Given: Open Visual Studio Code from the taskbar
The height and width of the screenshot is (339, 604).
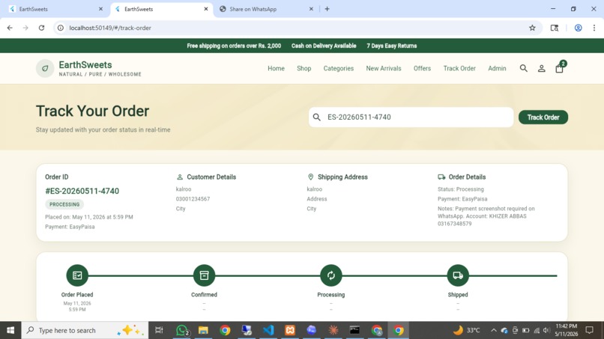Looking at the screenshot, I should (x=268, y=330).
